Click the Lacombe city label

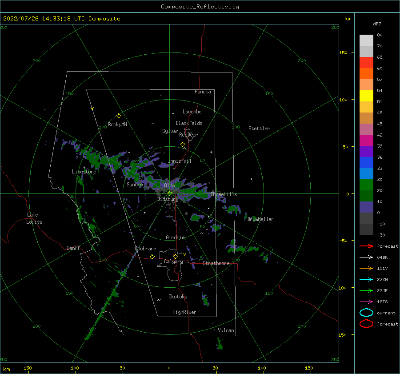click(192, 112)
